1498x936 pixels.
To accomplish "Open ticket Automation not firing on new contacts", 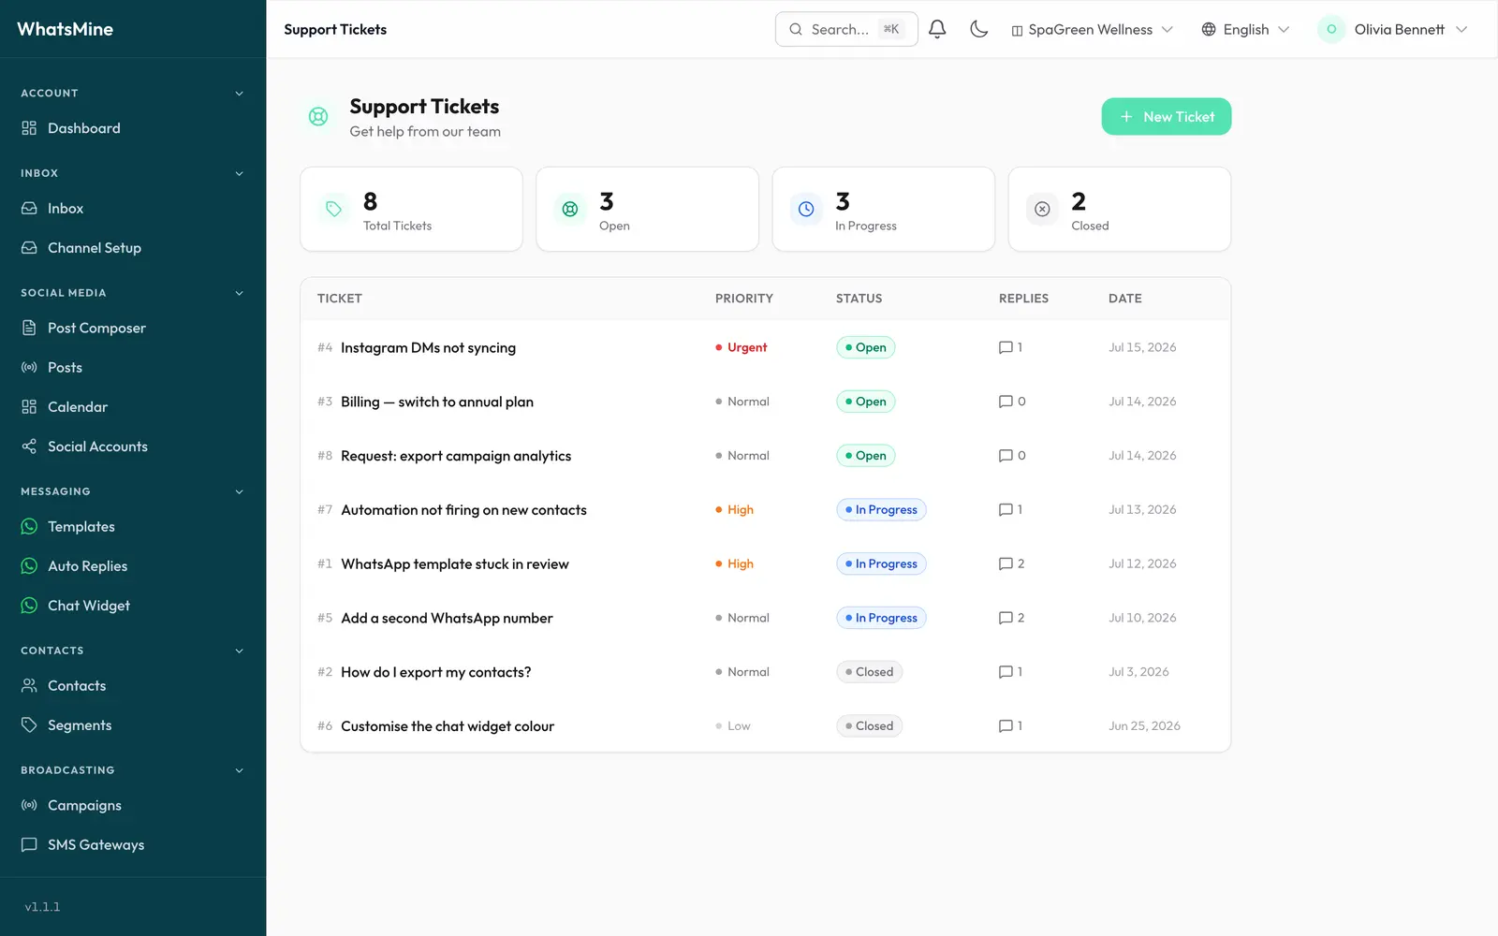I will click(x=463, y=510).
